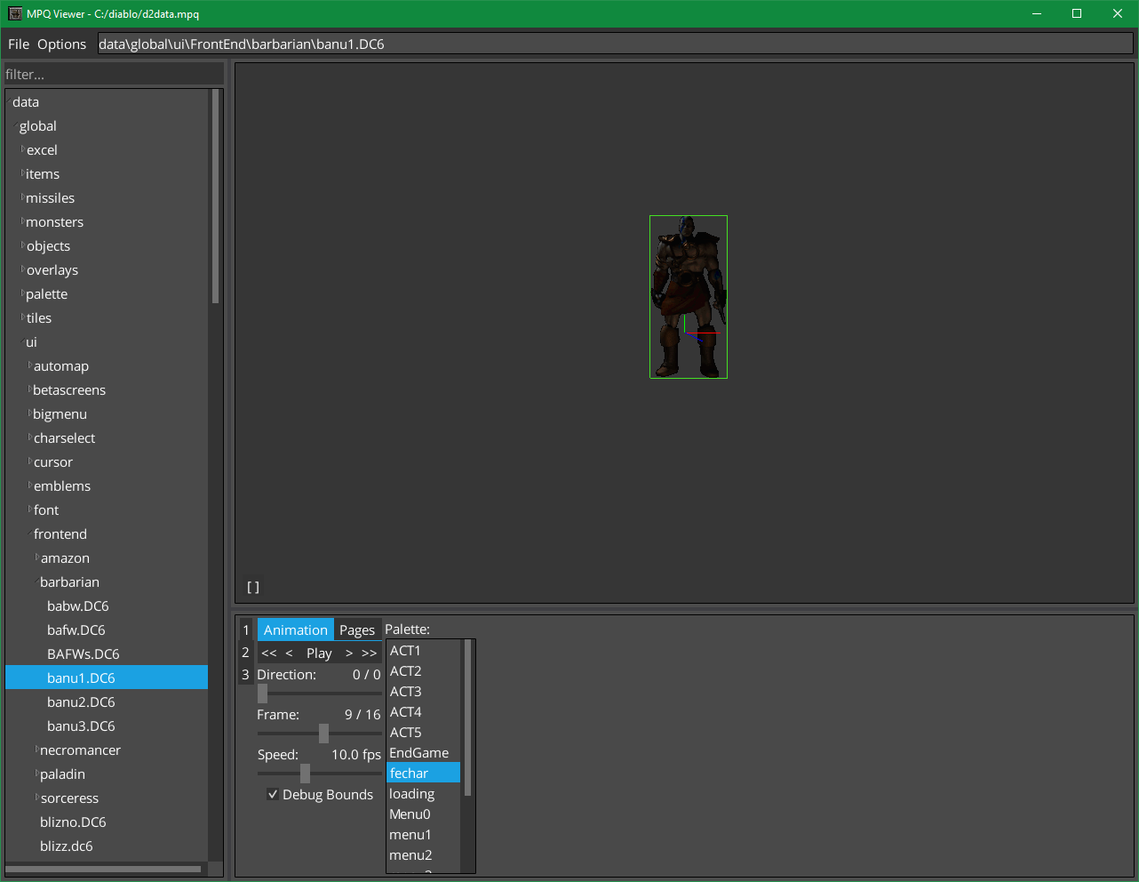The image size is (1139, 882).
Task: Open the Options menu
Action: click(x=62, y=44)
